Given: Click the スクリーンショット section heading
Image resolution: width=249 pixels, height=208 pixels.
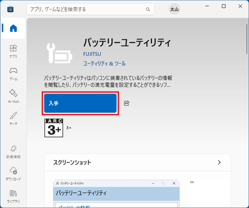Looking at the screenshot, I should point(72,162).
